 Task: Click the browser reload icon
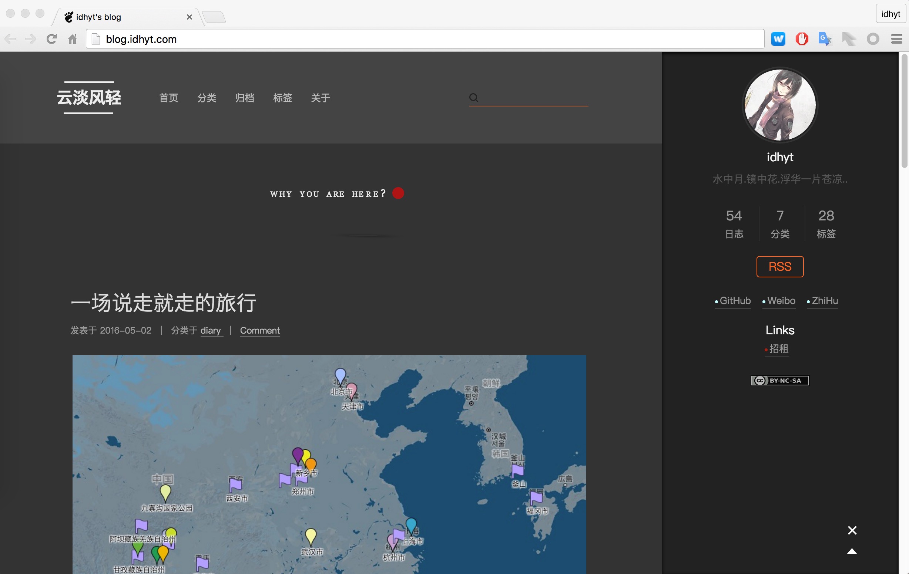pyautogui.click(x=51, y=39)
